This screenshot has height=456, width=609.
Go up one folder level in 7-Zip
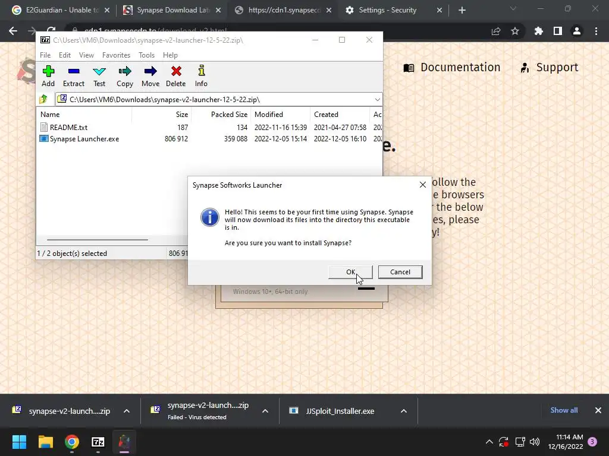coord(43,99)
